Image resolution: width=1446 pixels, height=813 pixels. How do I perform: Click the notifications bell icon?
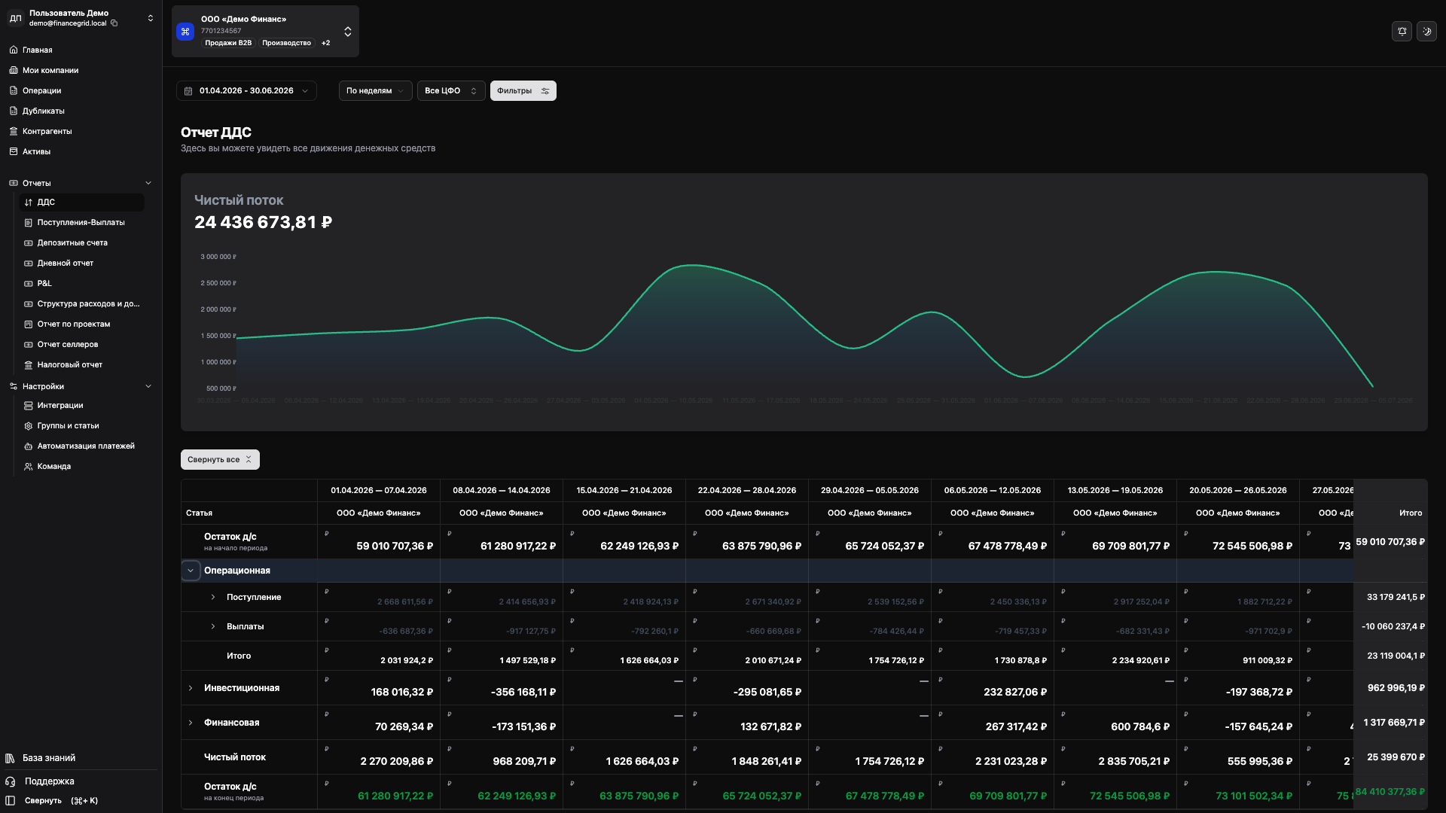(x=1402, y=32)
